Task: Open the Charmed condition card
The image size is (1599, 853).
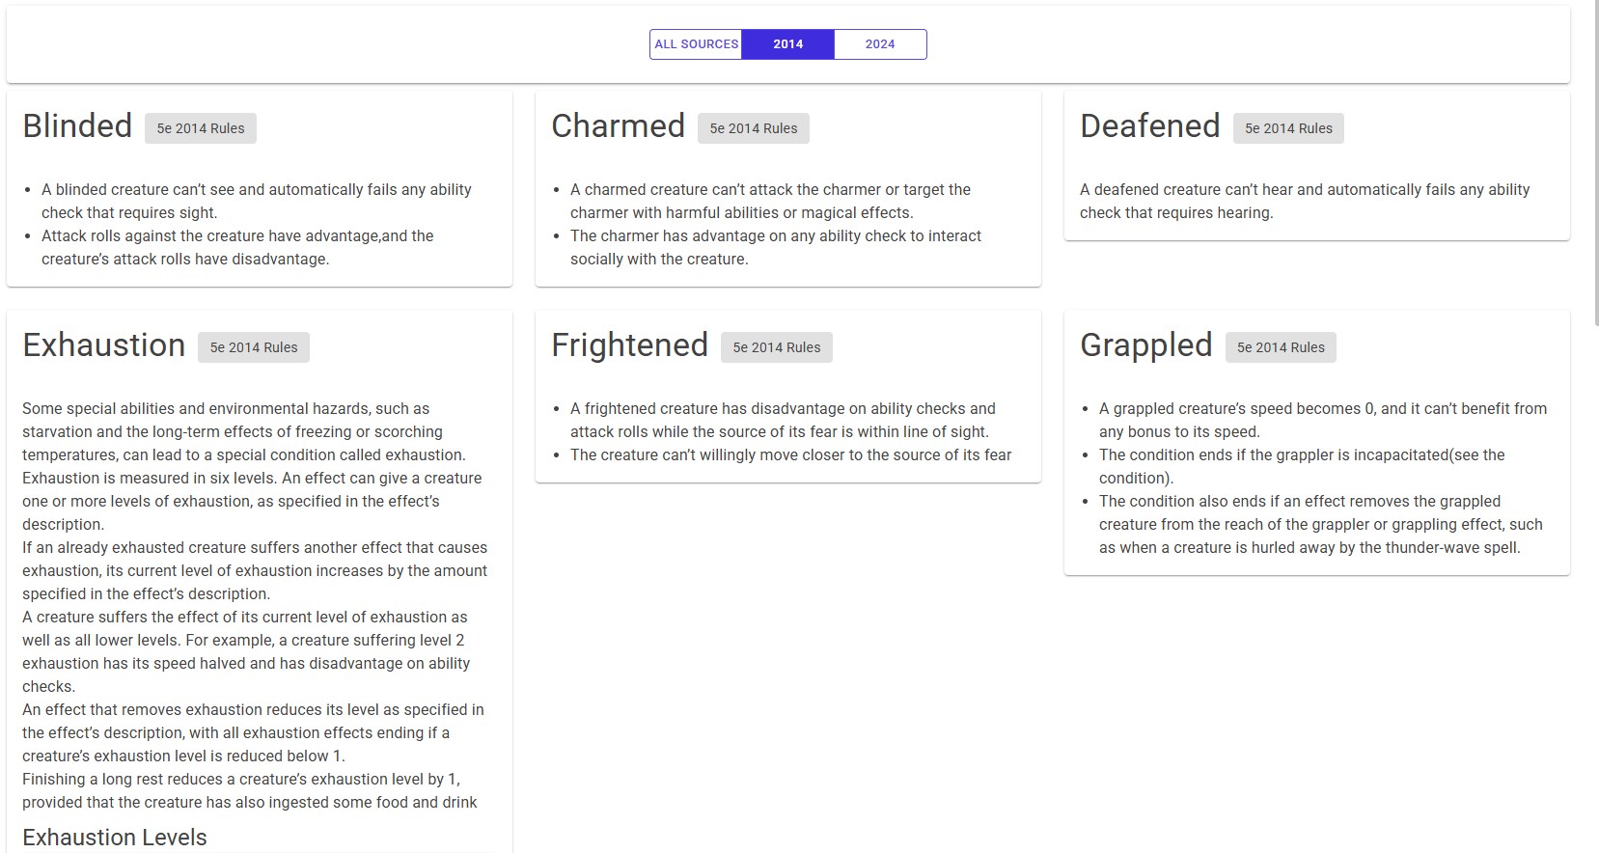Action: point(786,188)
